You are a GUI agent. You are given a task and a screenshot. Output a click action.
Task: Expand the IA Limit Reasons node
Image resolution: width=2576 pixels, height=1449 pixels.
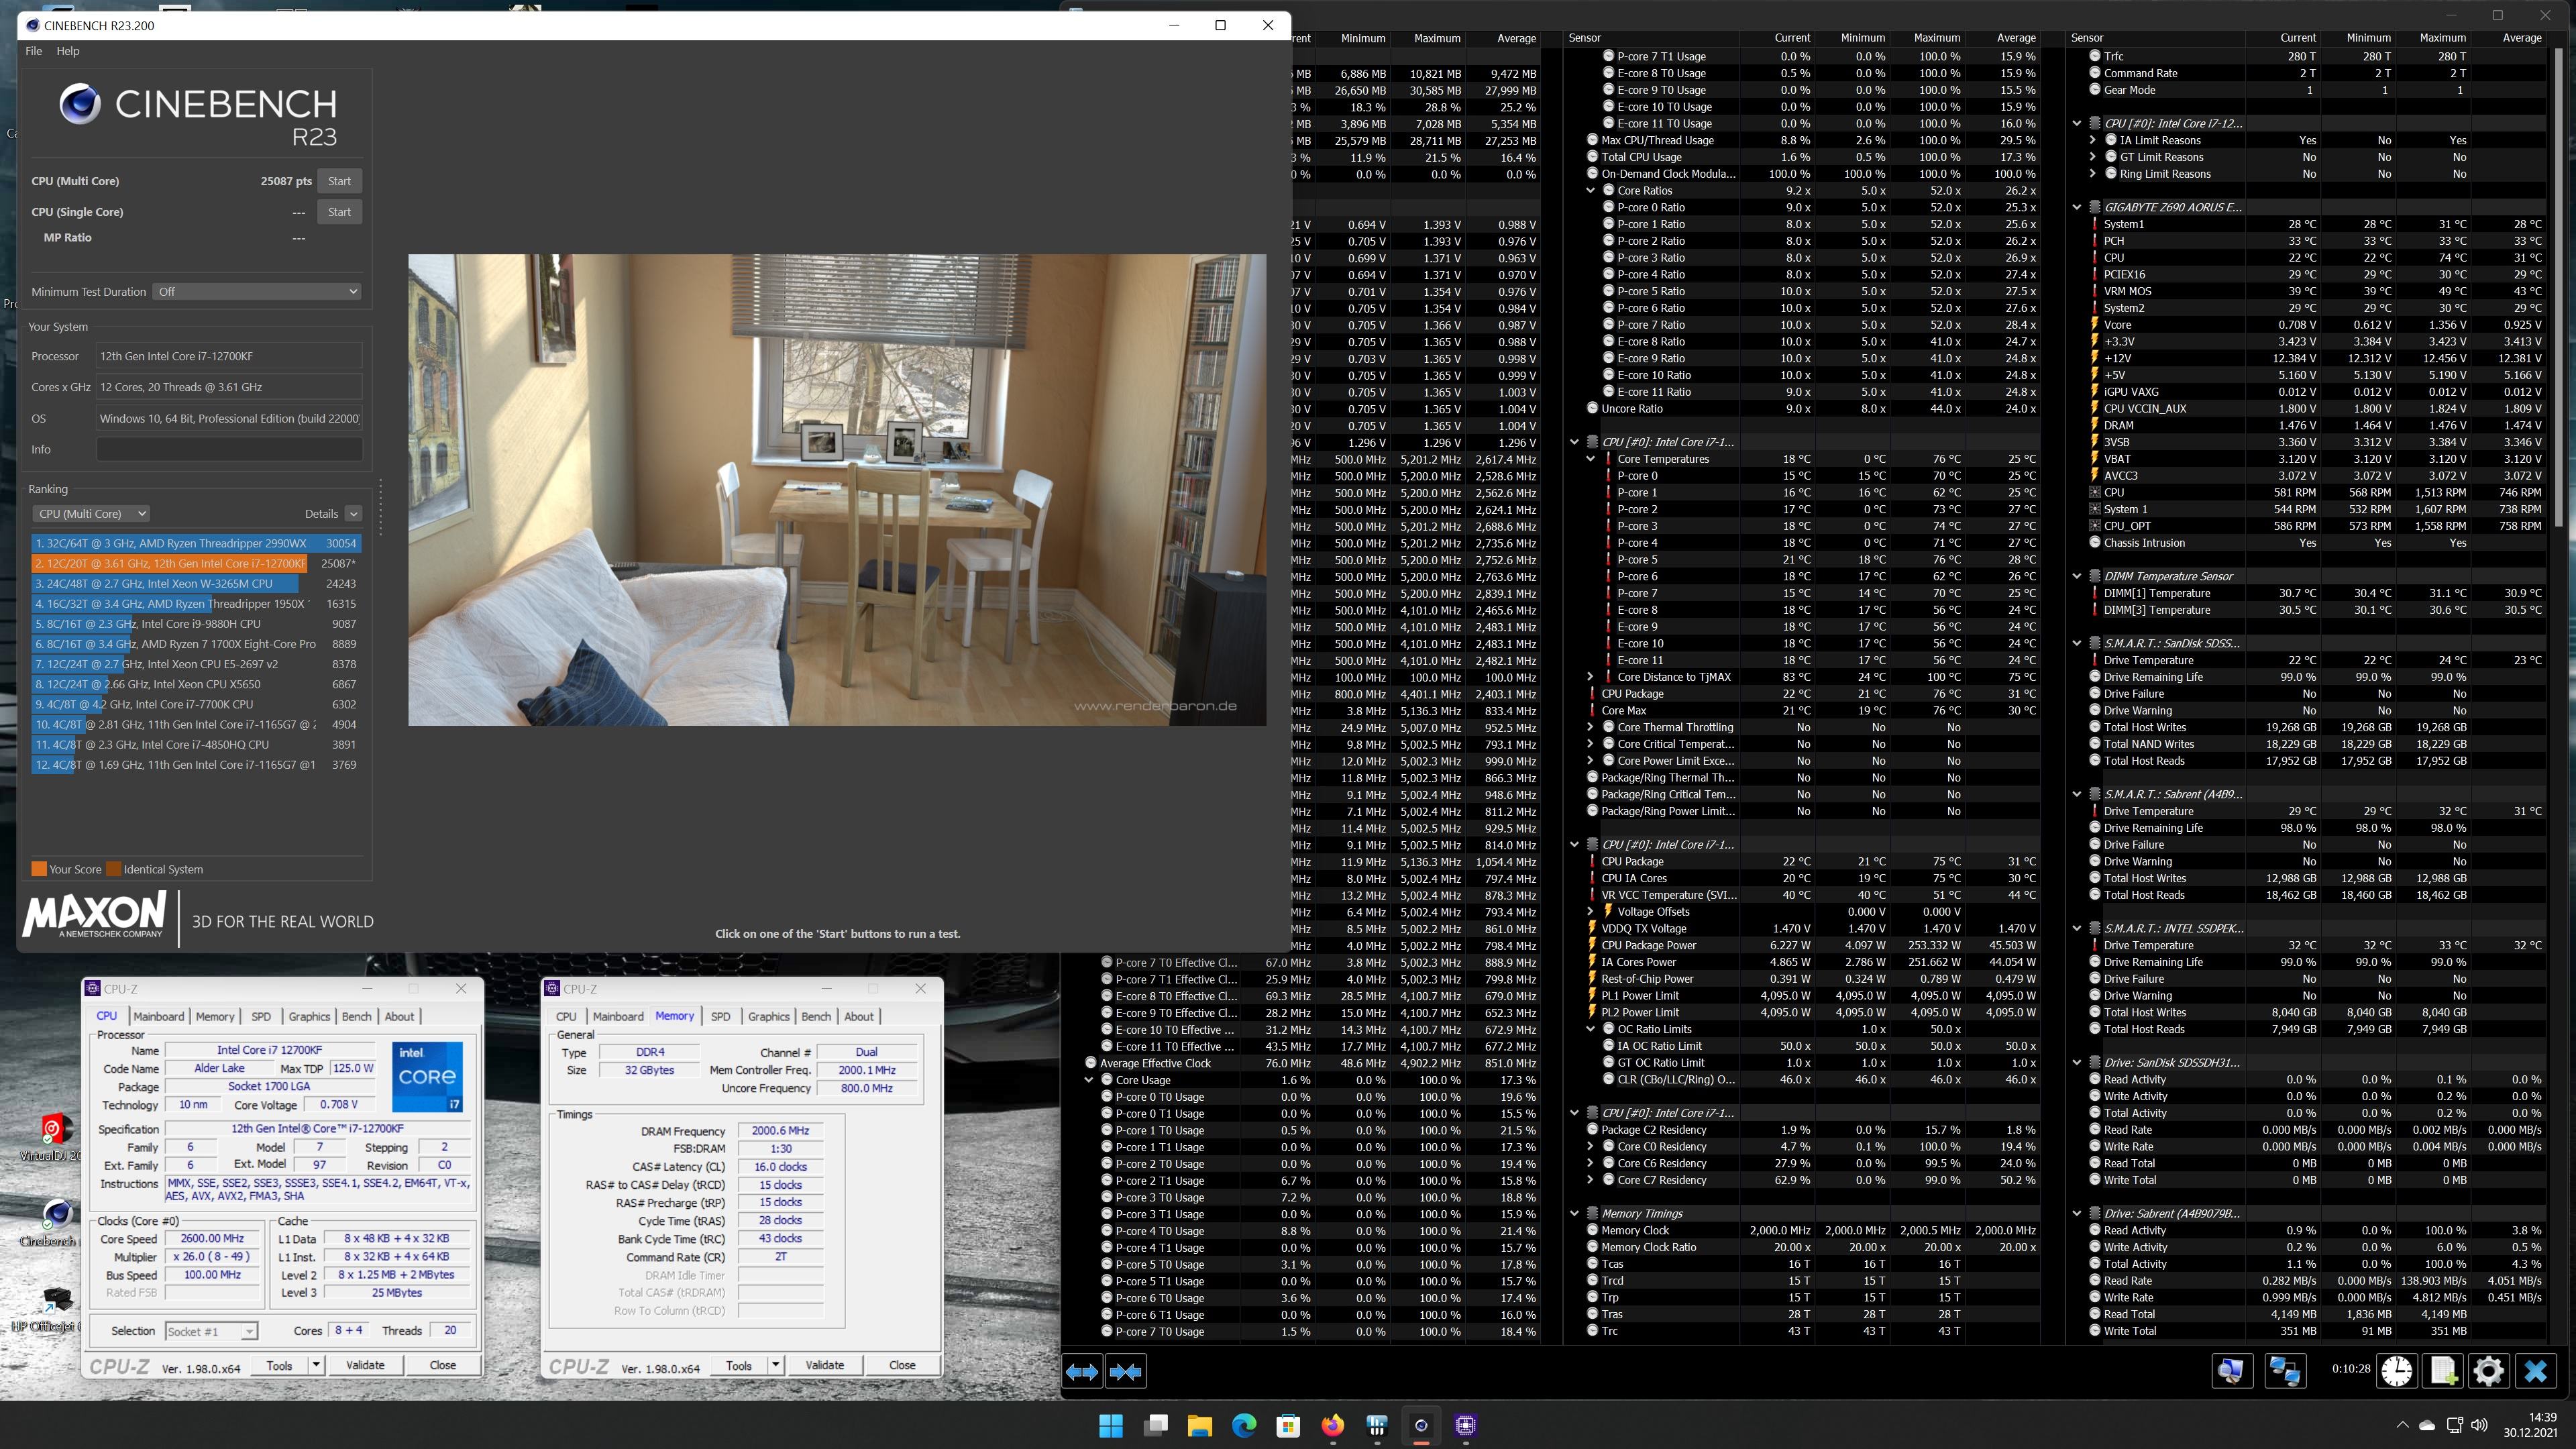tap(2092, 140)
